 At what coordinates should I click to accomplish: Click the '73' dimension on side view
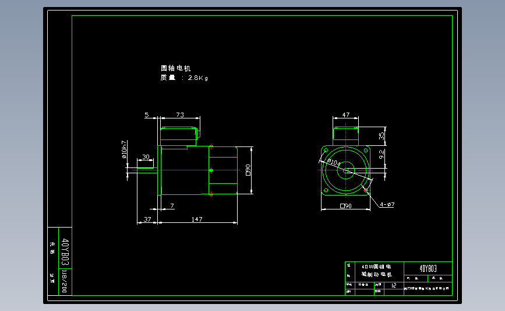pos(180,114)
